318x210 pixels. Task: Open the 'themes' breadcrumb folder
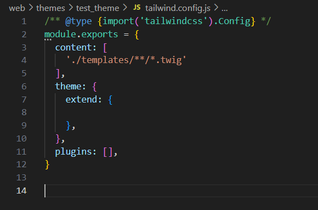coord(50,8)
